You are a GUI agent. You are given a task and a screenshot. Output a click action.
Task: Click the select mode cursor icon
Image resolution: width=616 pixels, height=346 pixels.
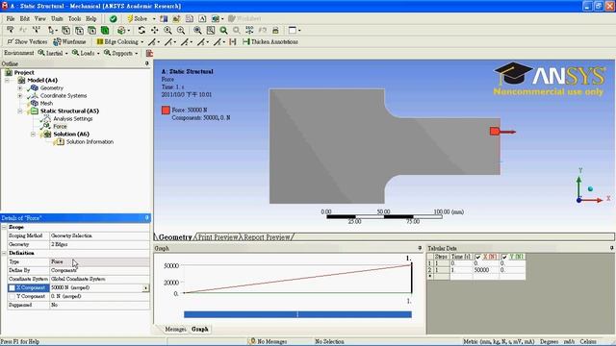[51, 30]
